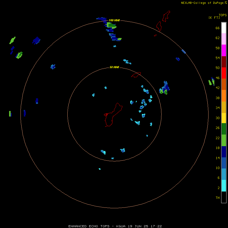Click the '22' legend label
The image size is (228, 228).
pos(218,138)
